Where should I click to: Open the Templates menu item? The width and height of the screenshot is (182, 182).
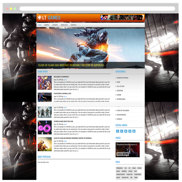[64, 25]
